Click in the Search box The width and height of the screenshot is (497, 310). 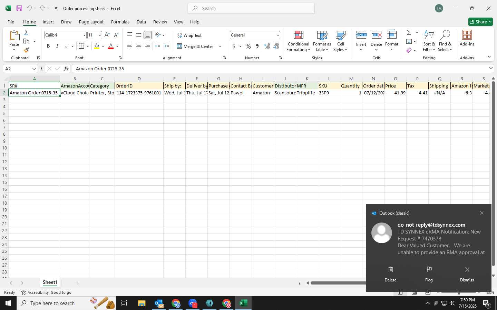[251, 8]
